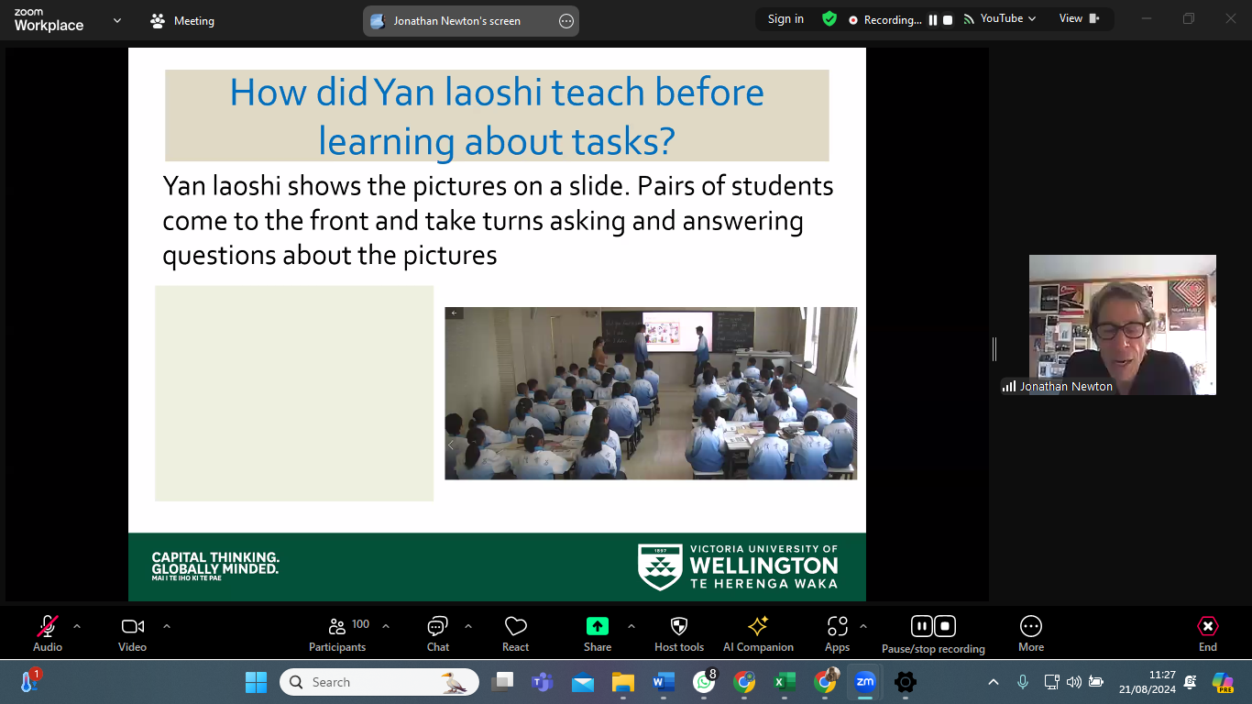Open Host tools shield icon
1252x704 pixels.
pyautogui.click(x=678, y=627)
